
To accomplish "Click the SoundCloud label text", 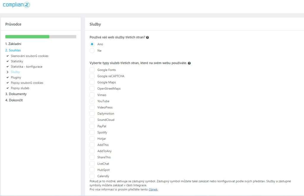I will [106, 120].
